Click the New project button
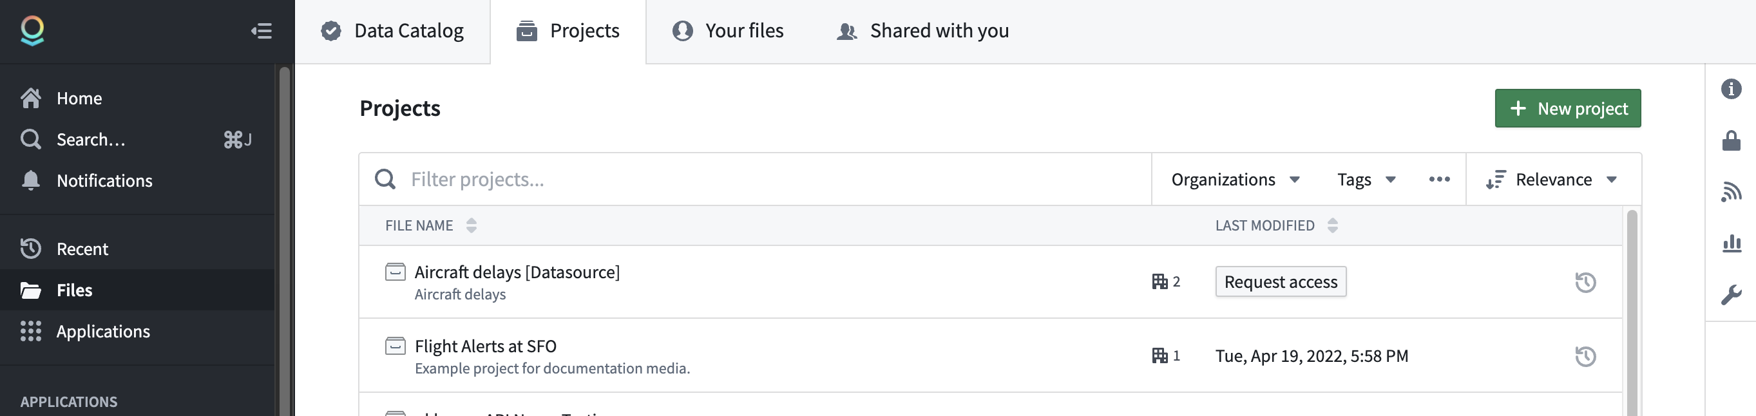Image resolution: width=1756 pixels, height=416 pixels. click(x=1567, y=108)
